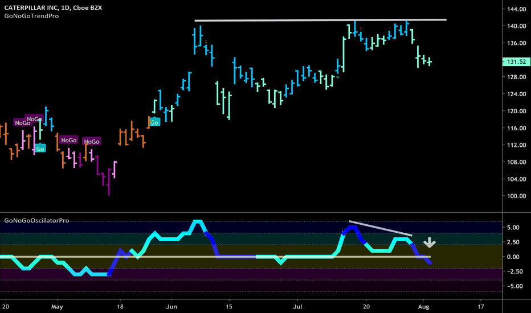
Task: Click the 116.00 price axis label
Action: [x=516, y=128]
